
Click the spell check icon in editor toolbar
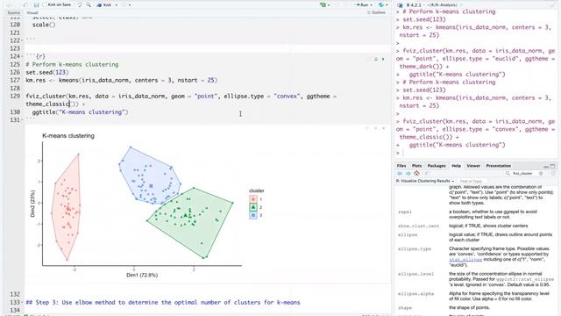pos(80,5)
